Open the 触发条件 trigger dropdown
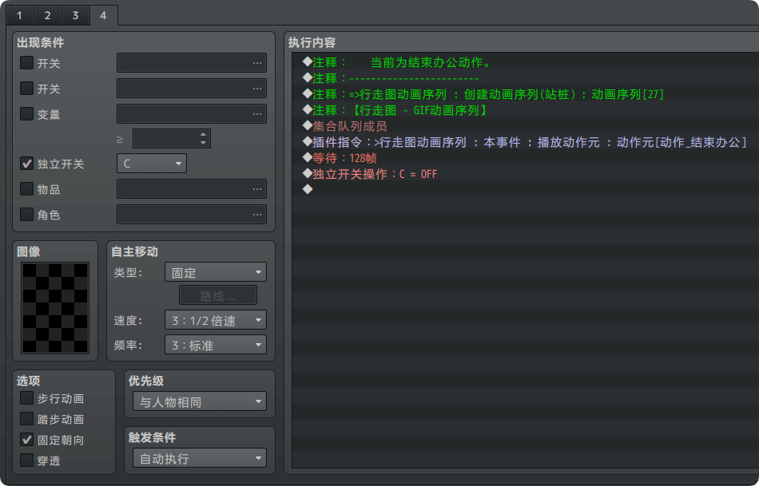The width and height of the screenshot is (759, 486). [199, 459]
